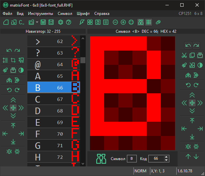The image size is (205, 176).
Task: Click the Символ input field containing B
Action: (132, 159)
